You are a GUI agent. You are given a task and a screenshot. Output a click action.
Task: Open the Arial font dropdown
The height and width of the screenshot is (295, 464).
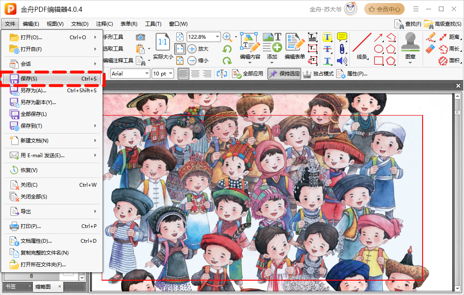tap(147, 74)
